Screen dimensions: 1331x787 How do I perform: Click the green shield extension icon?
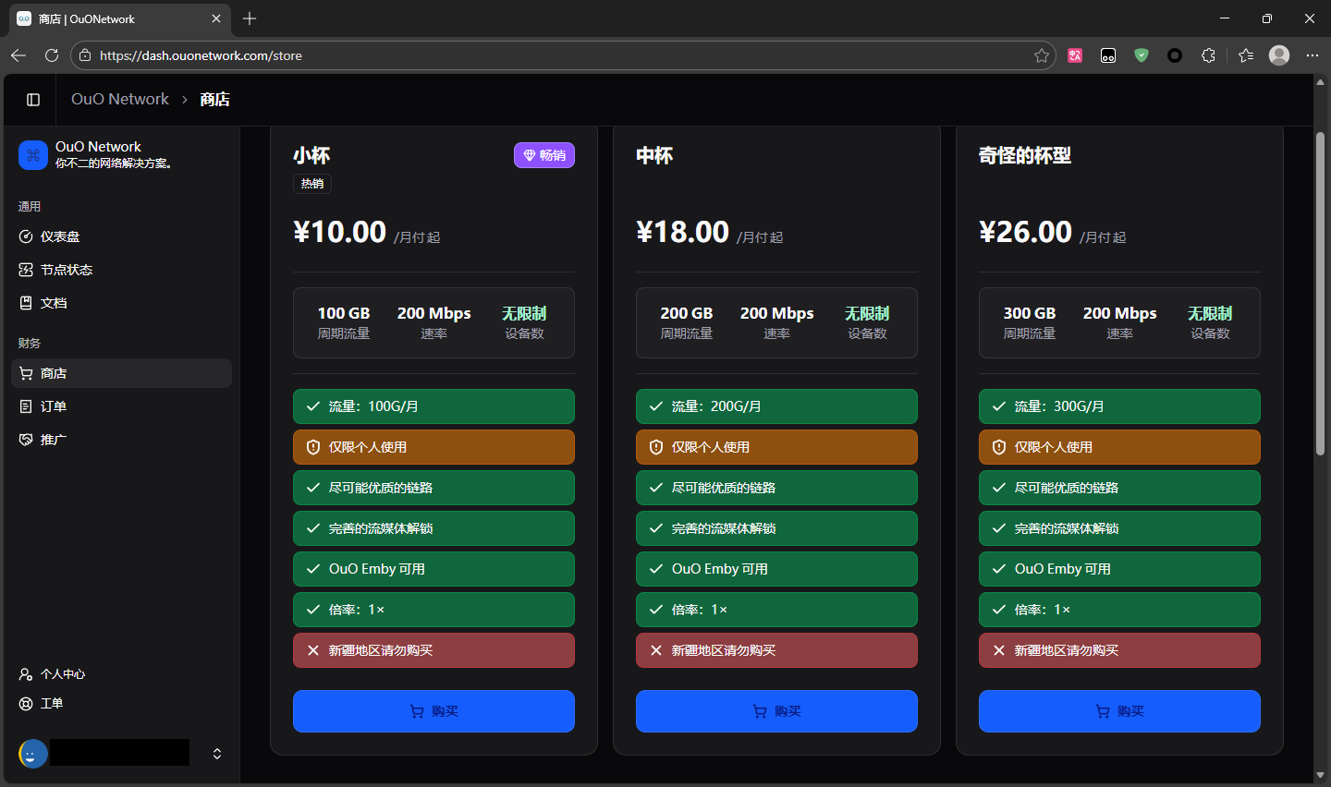pos(1142,55)
